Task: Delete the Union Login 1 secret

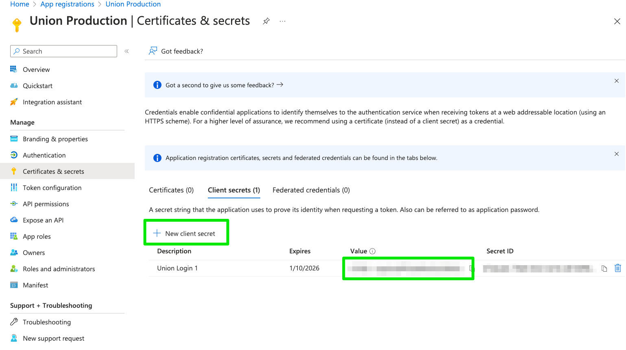Action: point(617,268)
